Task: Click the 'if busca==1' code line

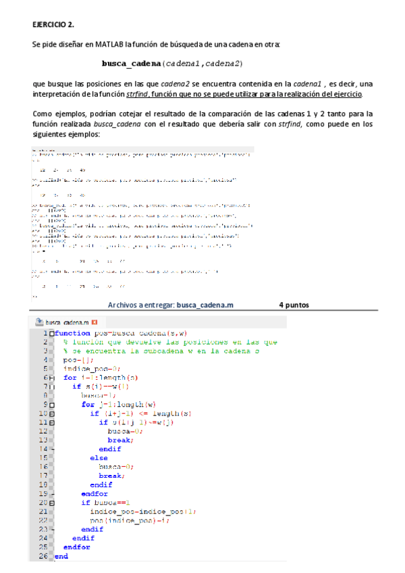Action: pyautogui.click(x=105, y=503)
